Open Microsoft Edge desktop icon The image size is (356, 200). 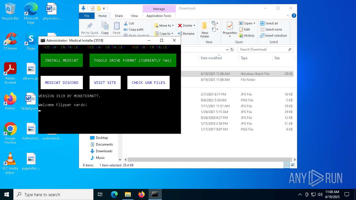[x=31, y=13]
